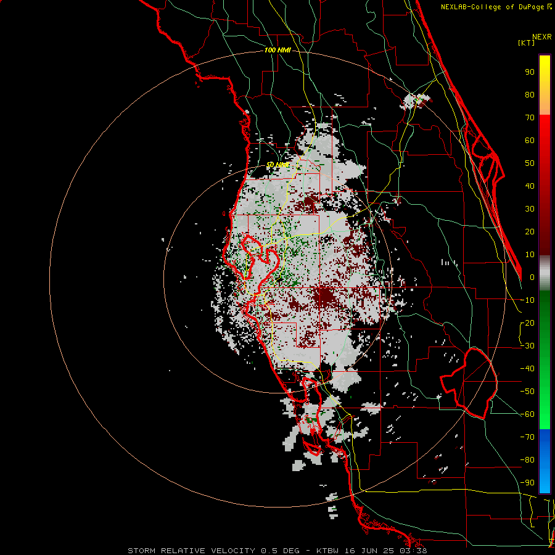Select the 100 NMI range ring label
The image size is (555, 555).
[277, 51]
